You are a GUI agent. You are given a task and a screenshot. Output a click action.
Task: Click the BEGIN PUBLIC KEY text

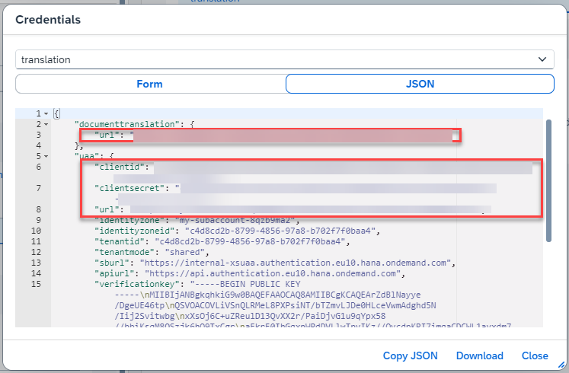tap(261, 284)
